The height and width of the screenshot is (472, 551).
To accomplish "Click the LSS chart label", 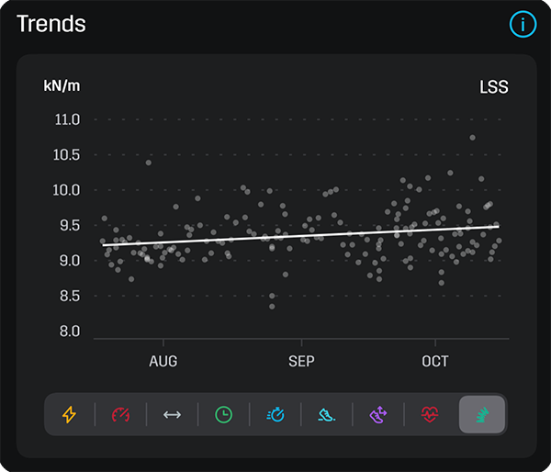I will (494, 87).
